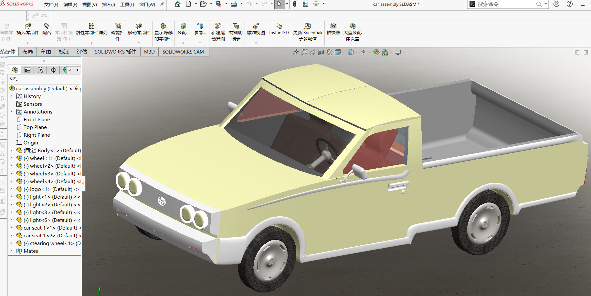Open dropdown arrow under 插入零部件
Viewport: 591px width, 296px height.
[28, 43]
